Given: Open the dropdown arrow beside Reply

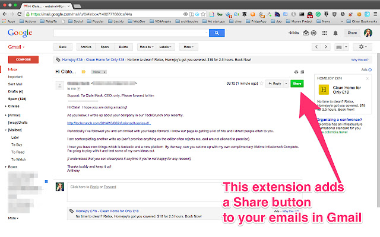Looking at the screenshot, I should pyautogui.click(x=286, y=84).
